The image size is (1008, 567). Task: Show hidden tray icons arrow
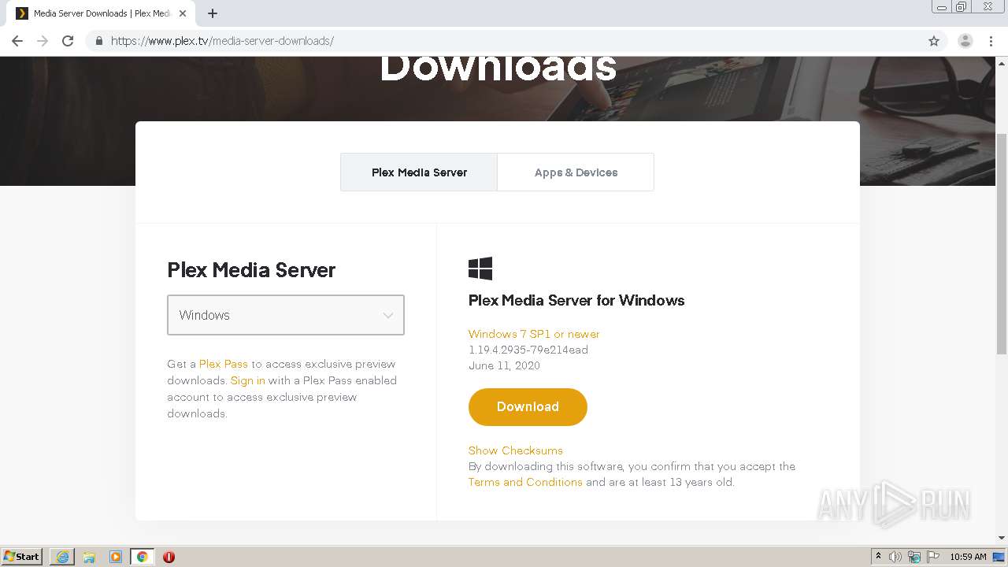(878, 557)
